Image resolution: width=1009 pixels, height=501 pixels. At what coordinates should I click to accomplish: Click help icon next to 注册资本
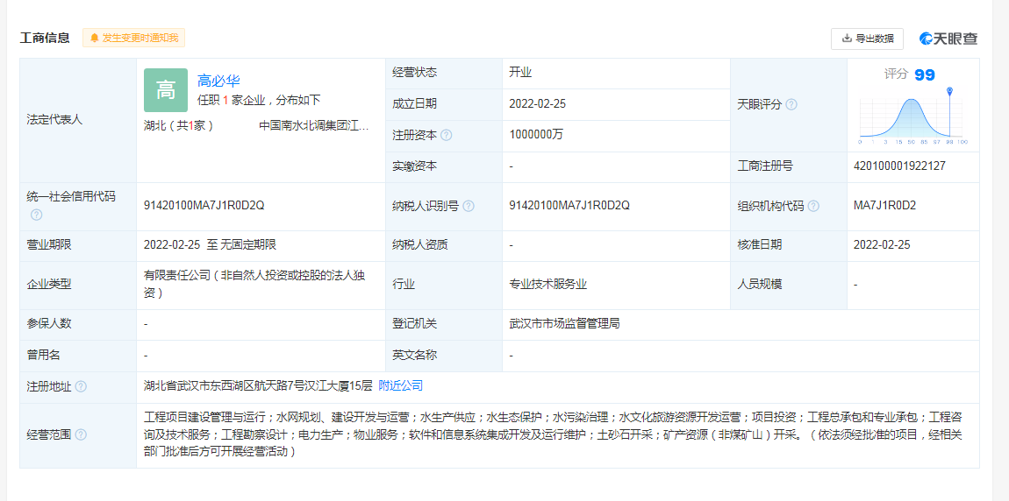(x=447, y=136)
